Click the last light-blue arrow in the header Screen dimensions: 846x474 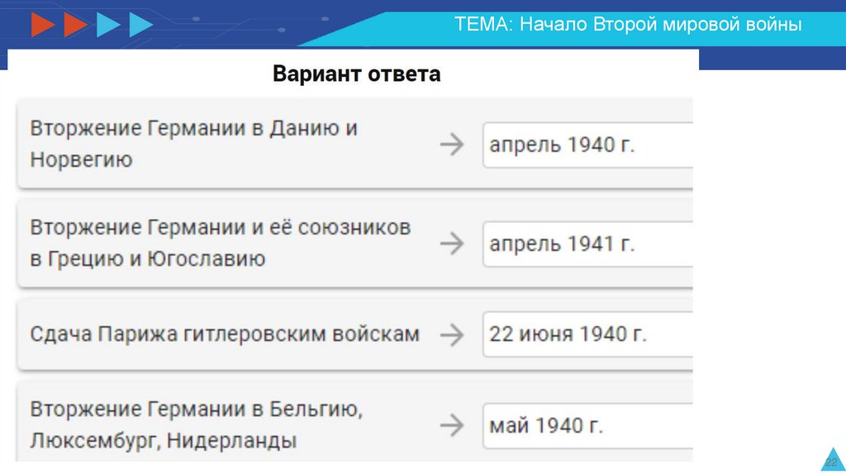pos(140,26)
